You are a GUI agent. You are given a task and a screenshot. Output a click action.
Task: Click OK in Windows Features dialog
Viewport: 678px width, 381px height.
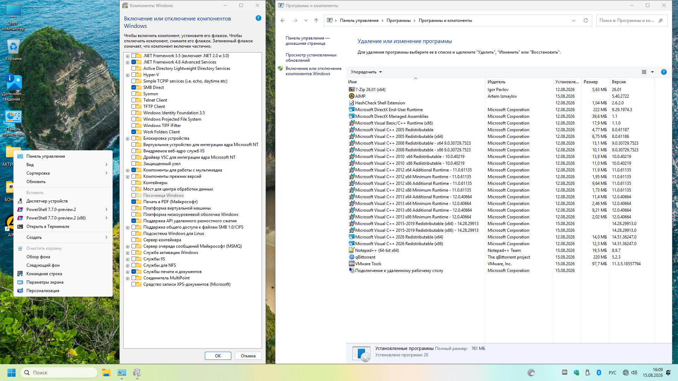coord(218,356)
